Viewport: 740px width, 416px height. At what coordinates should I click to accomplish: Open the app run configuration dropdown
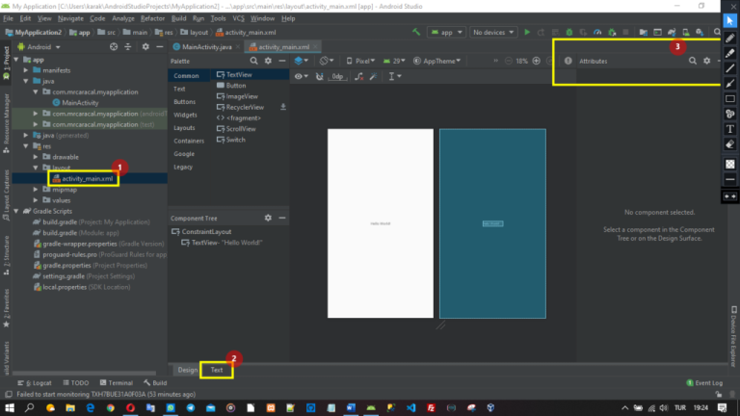(446, 32)
